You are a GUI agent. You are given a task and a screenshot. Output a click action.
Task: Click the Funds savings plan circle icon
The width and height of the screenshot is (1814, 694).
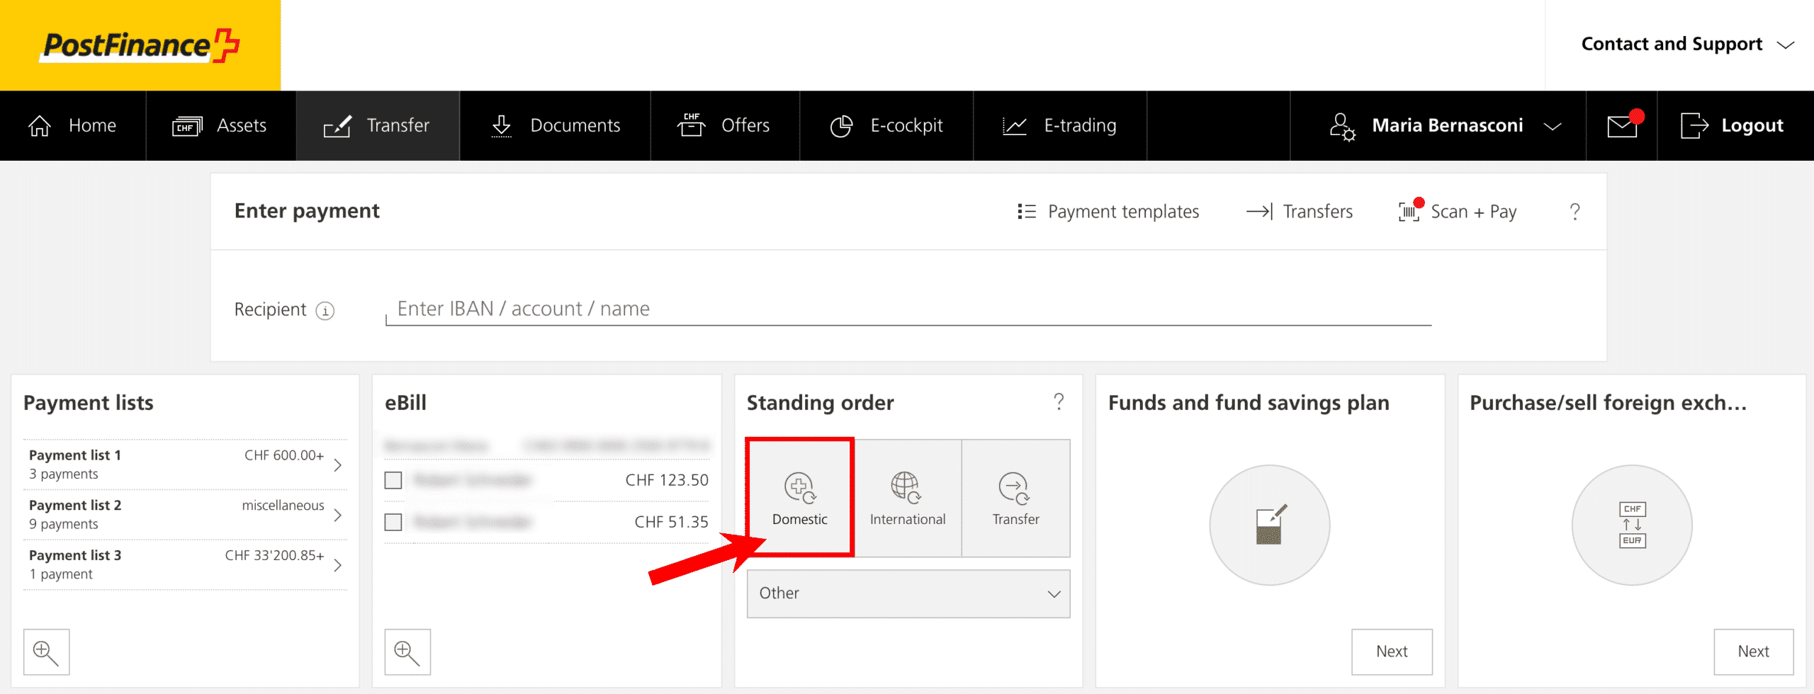click(x=1270, y=525)
